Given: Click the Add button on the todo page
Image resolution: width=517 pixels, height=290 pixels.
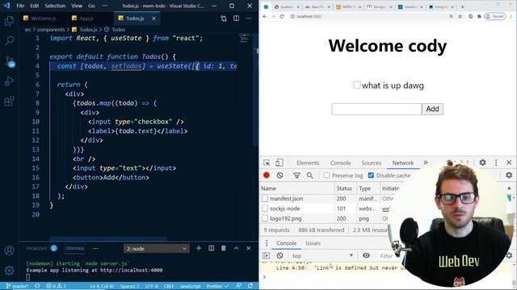Looking at the screenshot, I should tap(432, 109).
